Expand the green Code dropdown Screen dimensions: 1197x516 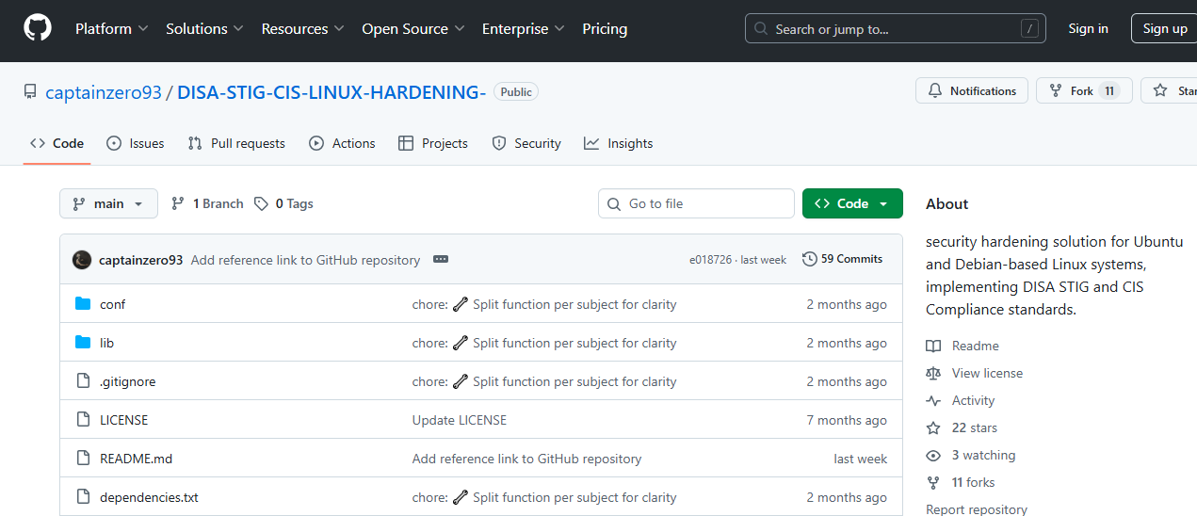tap(851, 203)
